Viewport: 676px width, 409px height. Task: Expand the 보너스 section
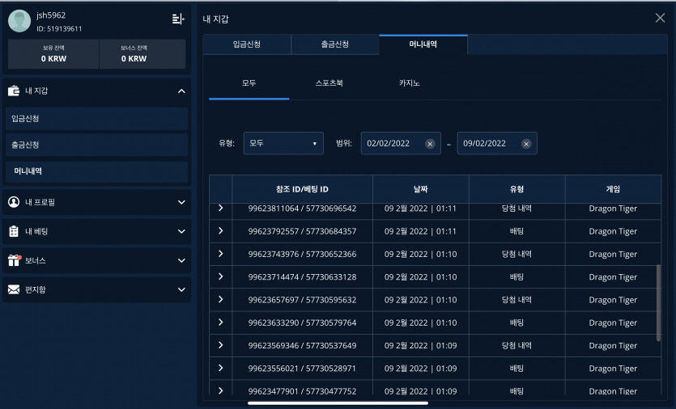(181, 260)
